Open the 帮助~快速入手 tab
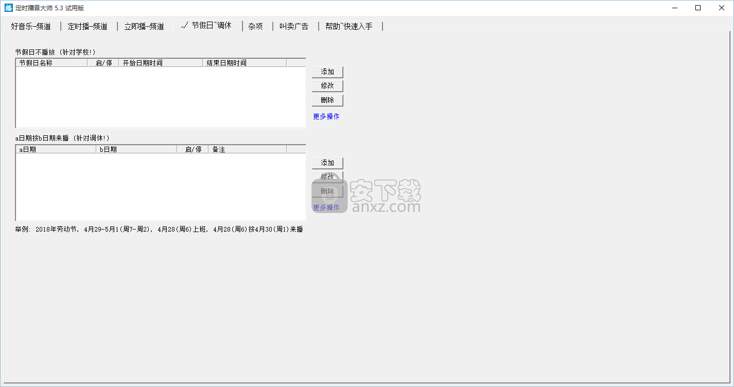734x387 pixels. click(351, 26)
